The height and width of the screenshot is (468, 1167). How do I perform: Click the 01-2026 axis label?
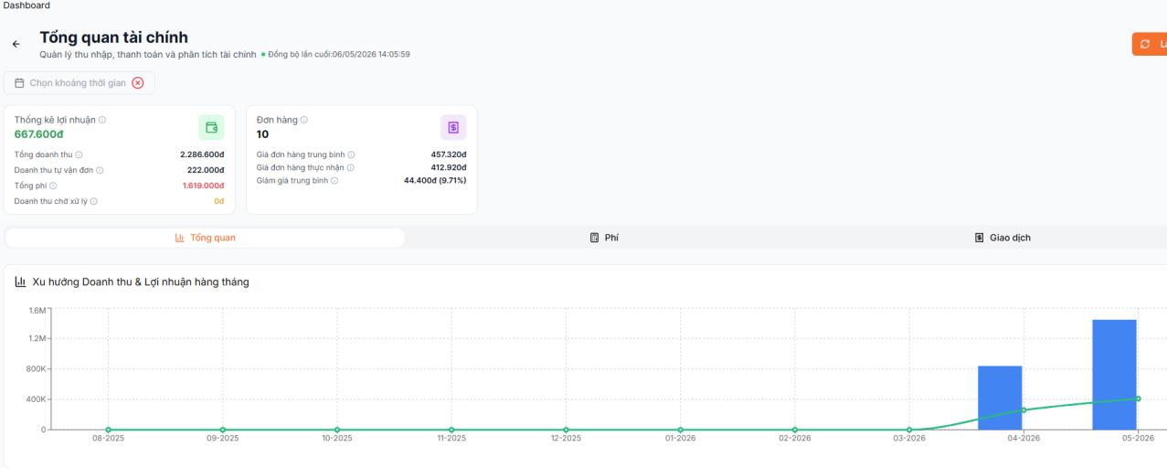coord(680,440)
